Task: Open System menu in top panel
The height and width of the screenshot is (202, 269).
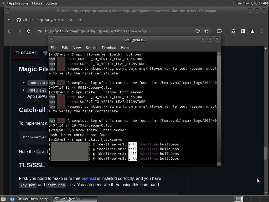Action: pyautogui.click(x=51, y=3)
